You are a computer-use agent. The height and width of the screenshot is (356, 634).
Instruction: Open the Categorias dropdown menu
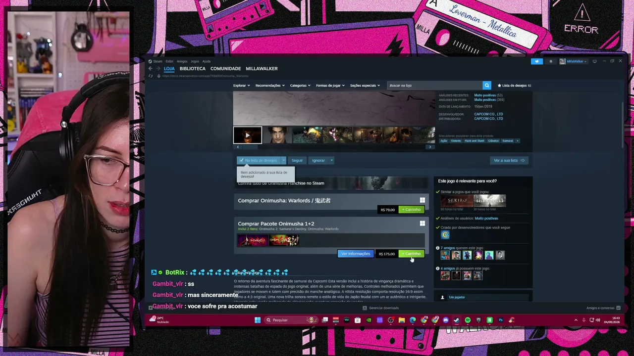300,86
